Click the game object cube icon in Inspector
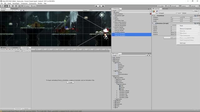200x112 pixels. 154,12
